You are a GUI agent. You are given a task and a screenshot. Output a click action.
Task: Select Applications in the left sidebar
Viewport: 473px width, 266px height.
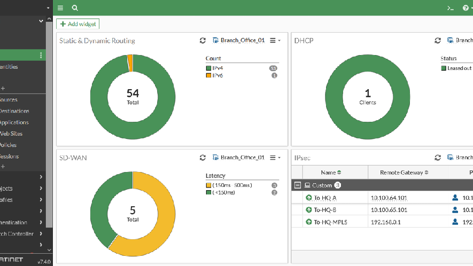(14, 122)
